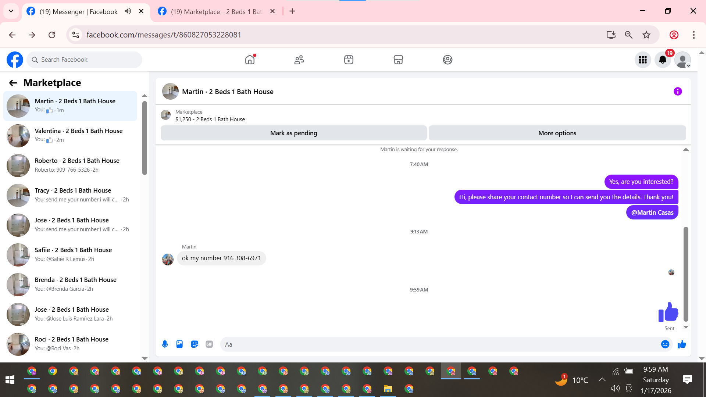Click the chat conversation scrollbar

686,274
